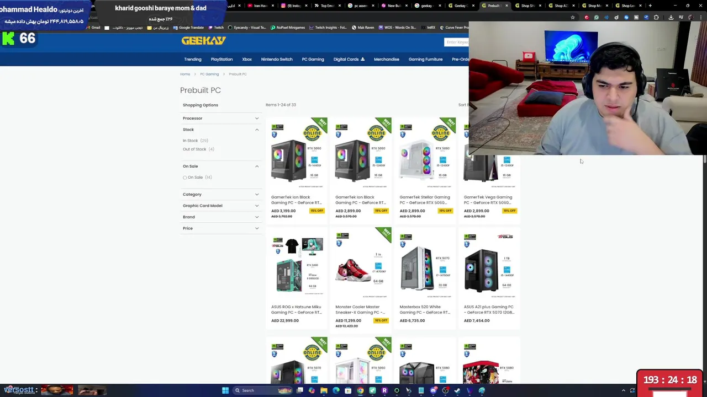Viewport: 707px width, 397px height.
Task: Click the Enter keyword search field
Action: point(457,42)
